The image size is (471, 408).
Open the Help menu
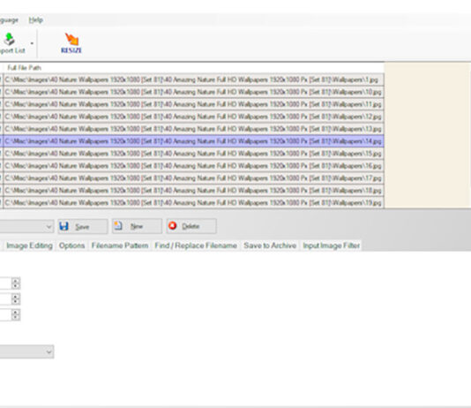pyautogui.click(x=36, y=20)
